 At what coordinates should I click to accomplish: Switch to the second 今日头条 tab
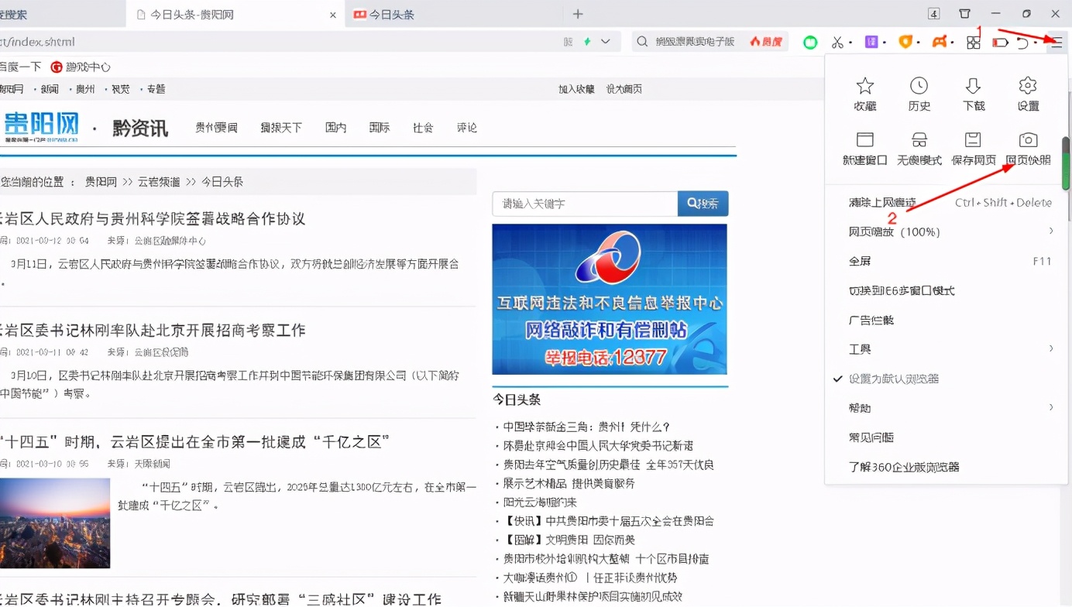[x=453, y=15]
